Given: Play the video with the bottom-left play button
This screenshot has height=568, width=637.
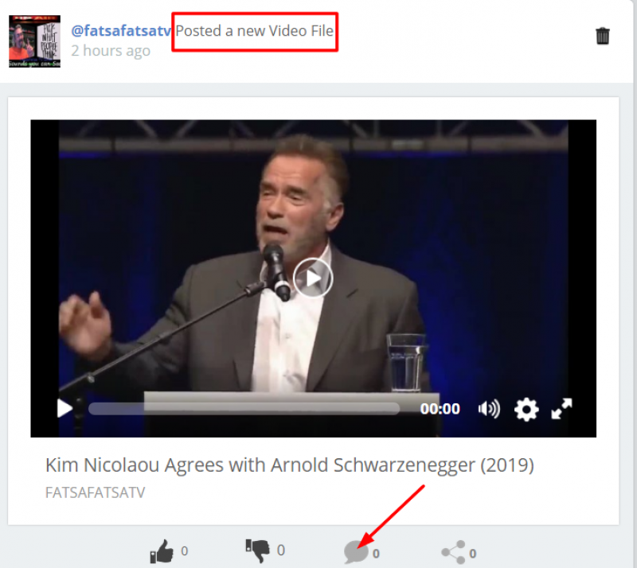Looking at the screenshot, I should [64, 408].
